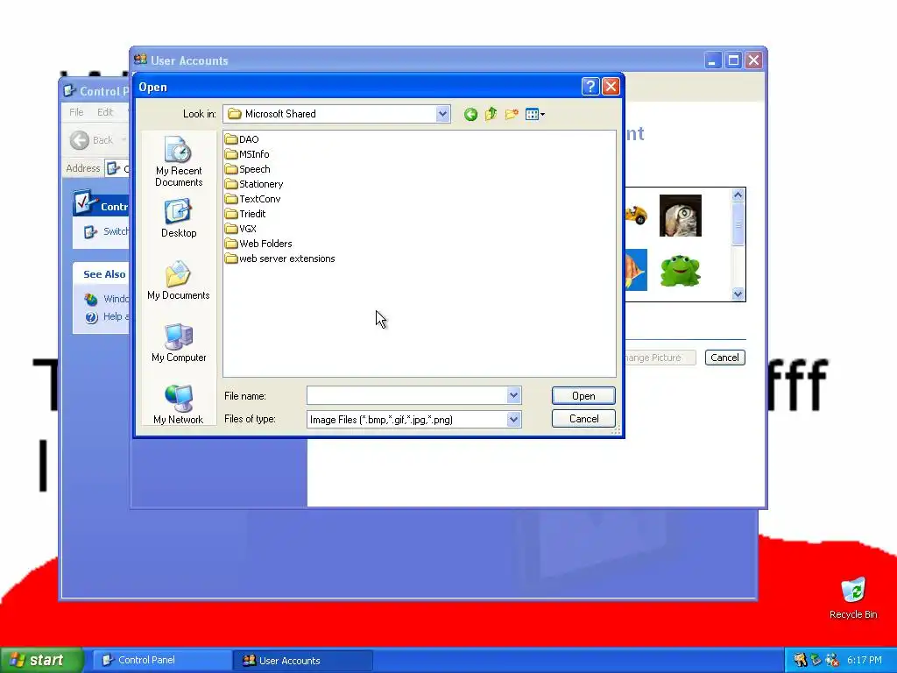Minimize the User Accounts window
The width and height of the screenshot is (897, 673).
point(713,60)
